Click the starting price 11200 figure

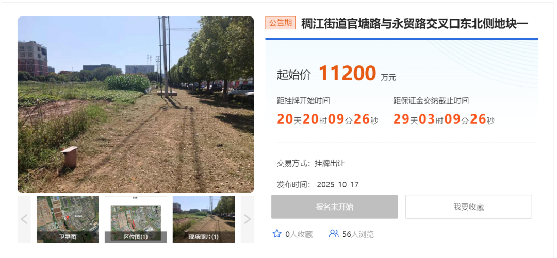(347, 74)
